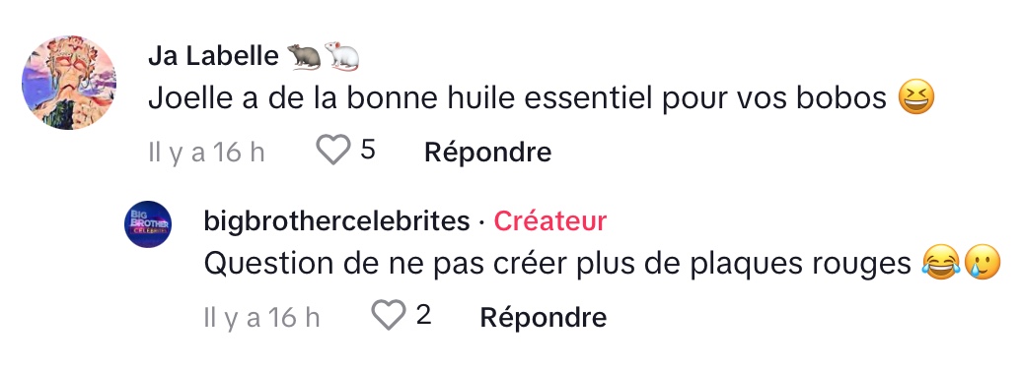Image resolution: width=1022 pixels, height=372 pixels.
Task: Click the laughing squint emoji after 'bobos'
Action: 915,98
